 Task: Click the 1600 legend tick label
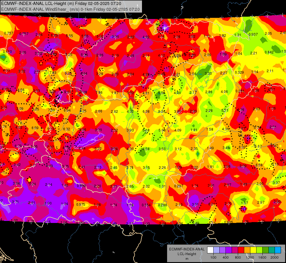point(262,257)
